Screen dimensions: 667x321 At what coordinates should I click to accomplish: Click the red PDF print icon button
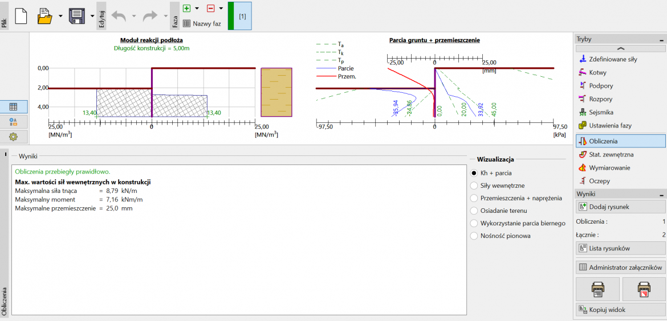643,290
